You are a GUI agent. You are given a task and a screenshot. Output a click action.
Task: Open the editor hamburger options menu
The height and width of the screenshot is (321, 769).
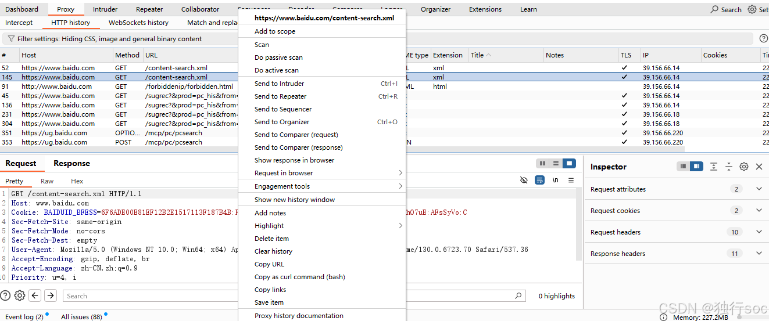coord(571,181)
